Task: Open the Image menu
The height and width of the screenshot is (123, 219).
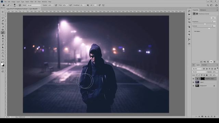Action: point(13,2)
